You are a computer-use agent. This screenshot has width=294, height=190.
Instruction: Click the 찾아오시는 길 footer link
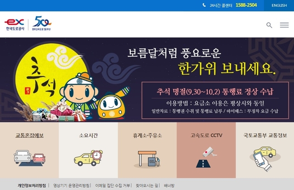147,185
